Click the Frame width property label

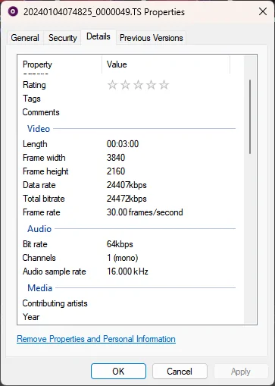[x=44, y=158]
